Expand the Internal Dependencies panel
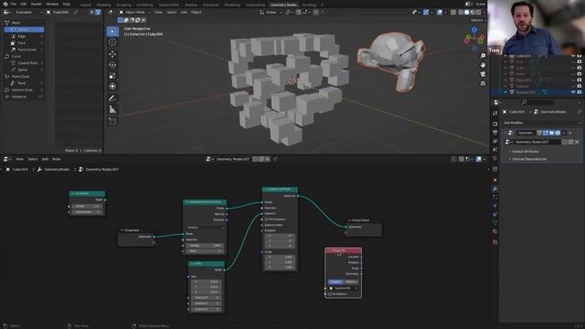 coord(529,159)
